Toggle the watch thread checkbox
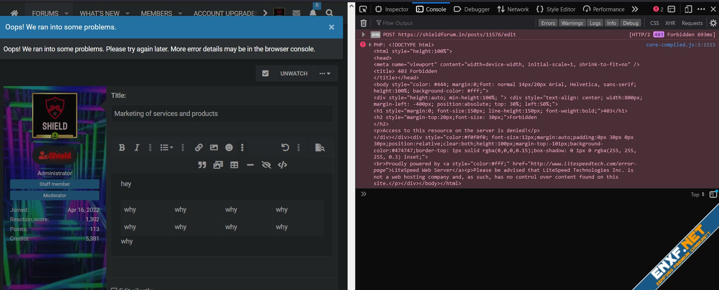The height and width of the screenshot is (290, 719). (266, 74)
